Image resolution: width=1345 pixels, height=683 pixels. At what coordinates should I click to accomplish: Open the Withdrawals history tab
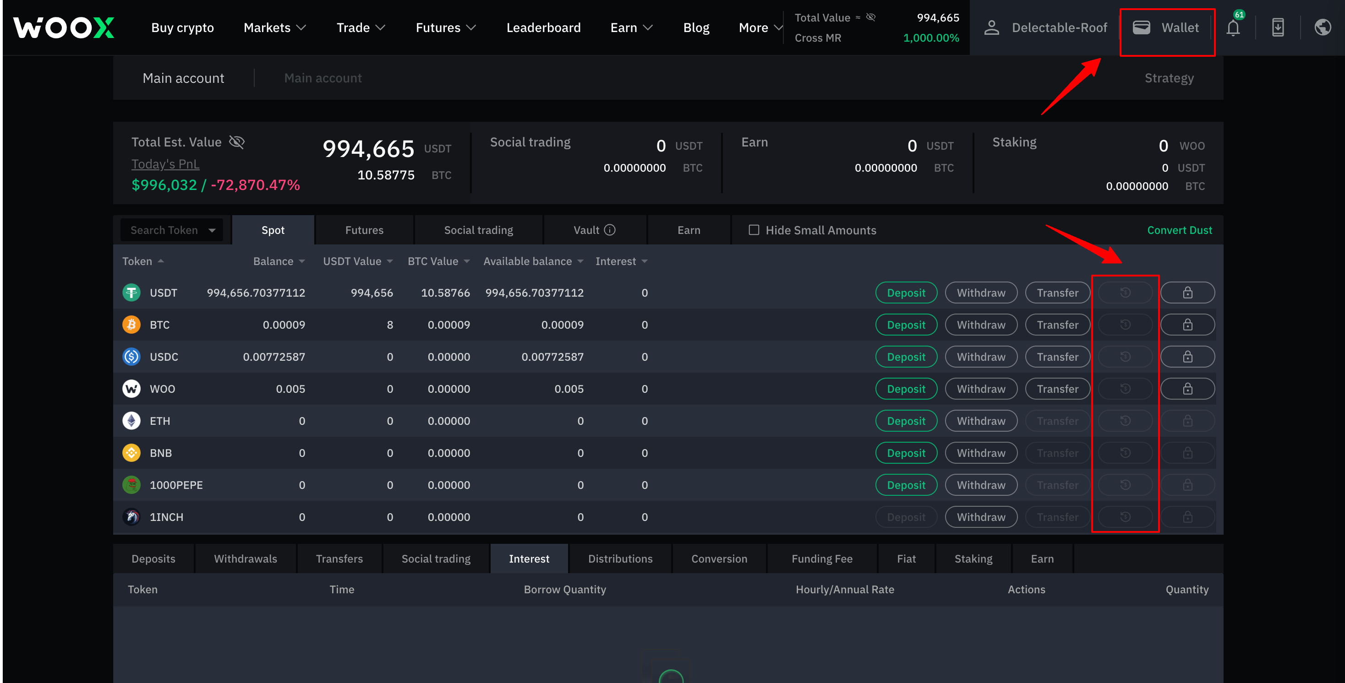click(246, 559)
